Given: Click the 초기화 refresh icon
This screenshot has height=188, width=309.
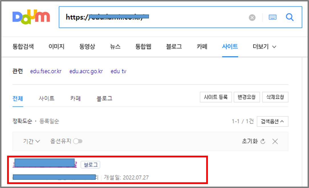Looking at the screenshot, I should [x=262, y=141].
